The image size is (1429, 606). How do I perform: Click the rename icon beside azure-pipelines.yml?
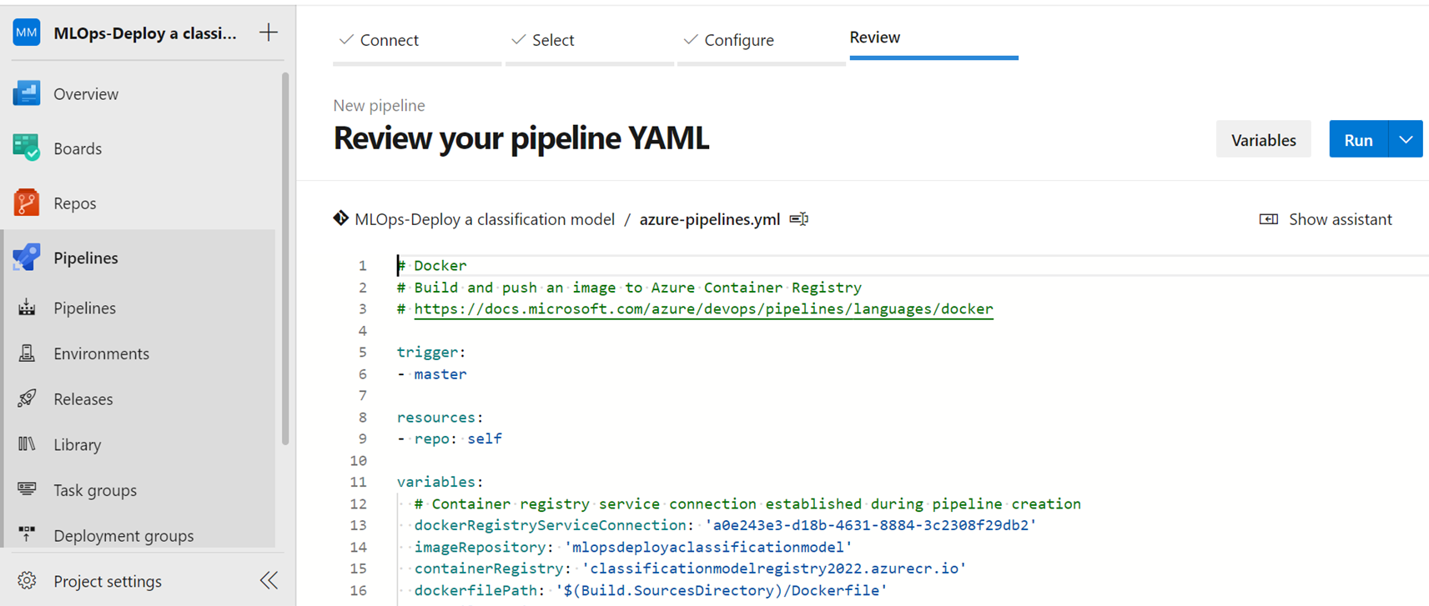799,219
